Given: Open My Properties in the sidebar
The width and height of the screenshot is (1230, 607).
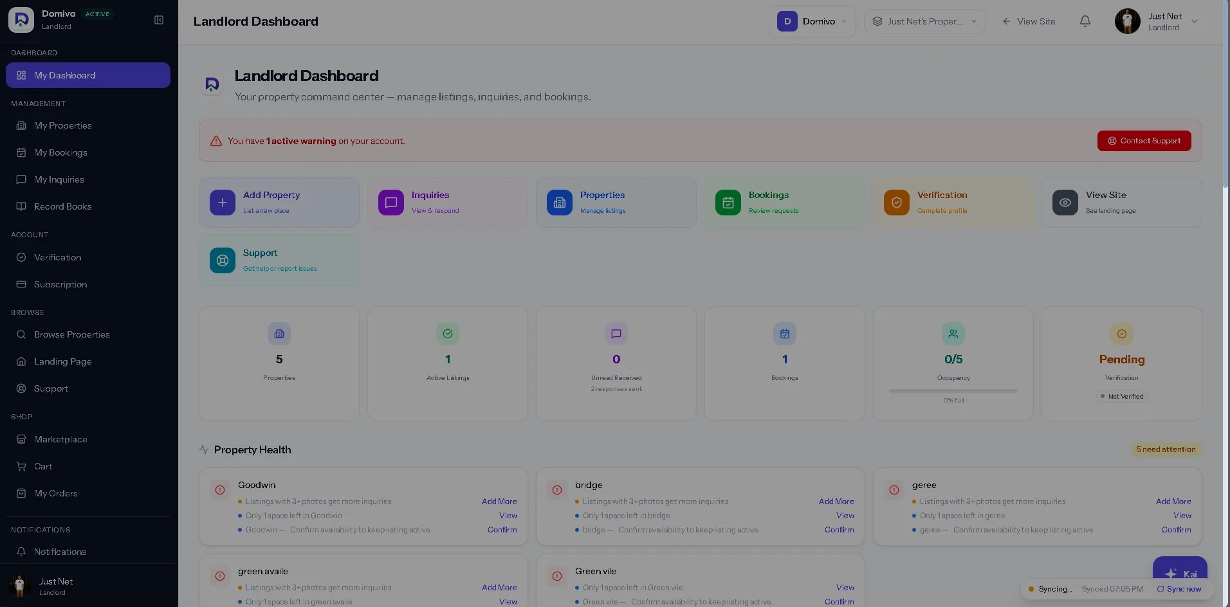Looking at the screenshot, I should 88,125.
